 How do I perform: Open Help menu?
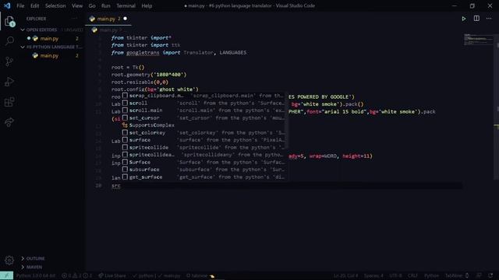coord(147,5)
